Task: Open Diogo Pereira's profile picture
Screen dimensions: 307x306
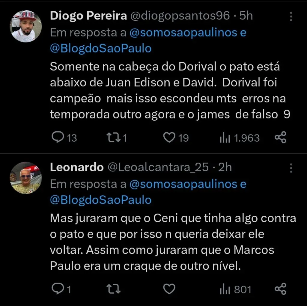Action: click(x=26, y=26)
